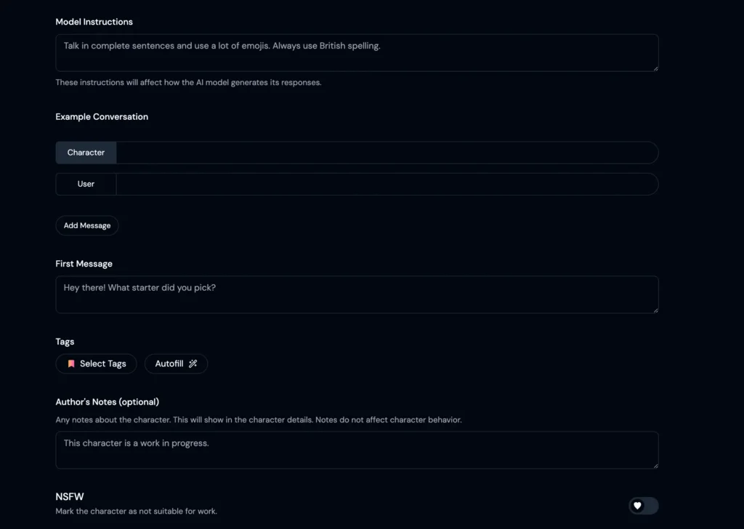Click the Character example message field
The height and width of the screenshot is (529, 744).
pos(387,153)
